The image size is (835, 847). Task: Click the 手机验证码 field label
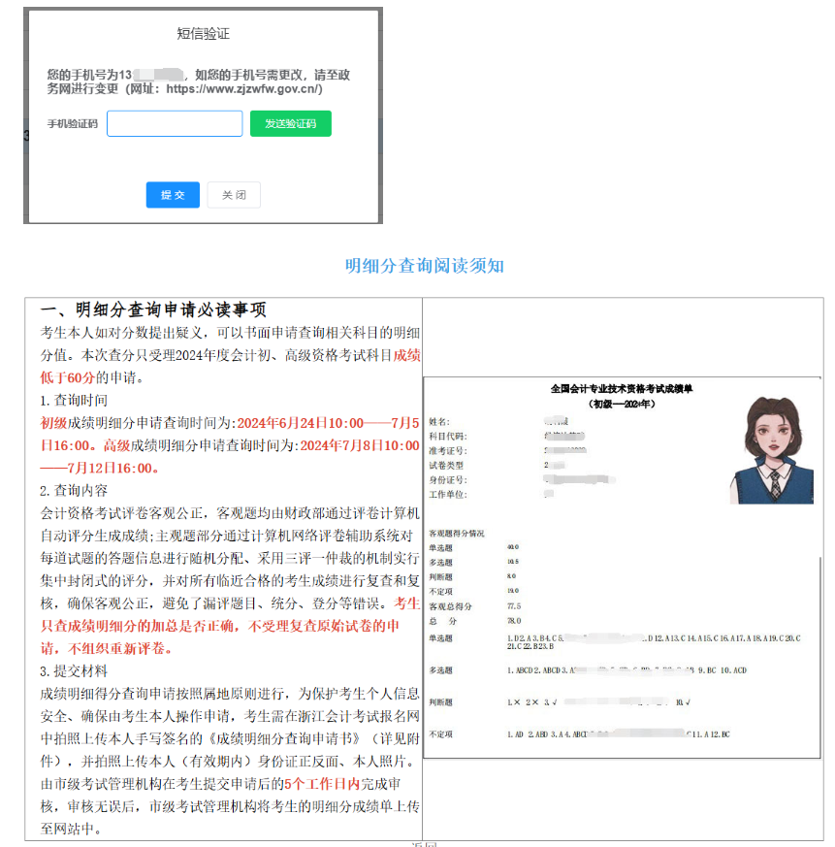point(73,124)
